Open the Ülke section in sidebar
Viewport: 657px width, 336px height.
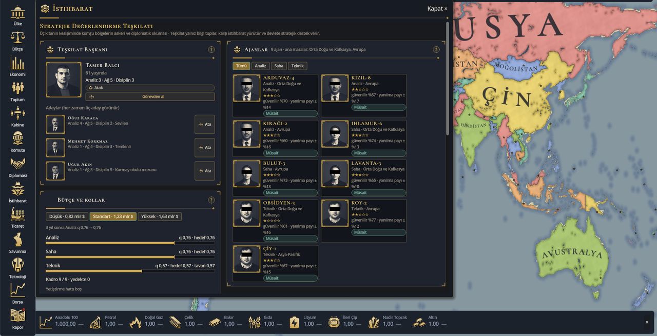pos(17,15)
